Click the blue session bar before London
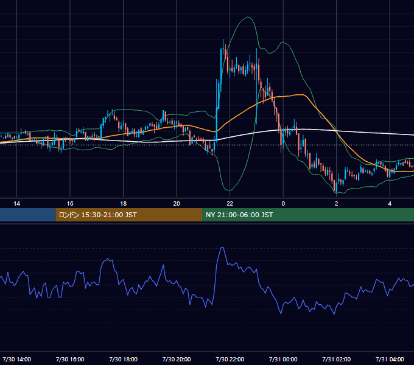The image size is (414, 365). coord(28,215)
